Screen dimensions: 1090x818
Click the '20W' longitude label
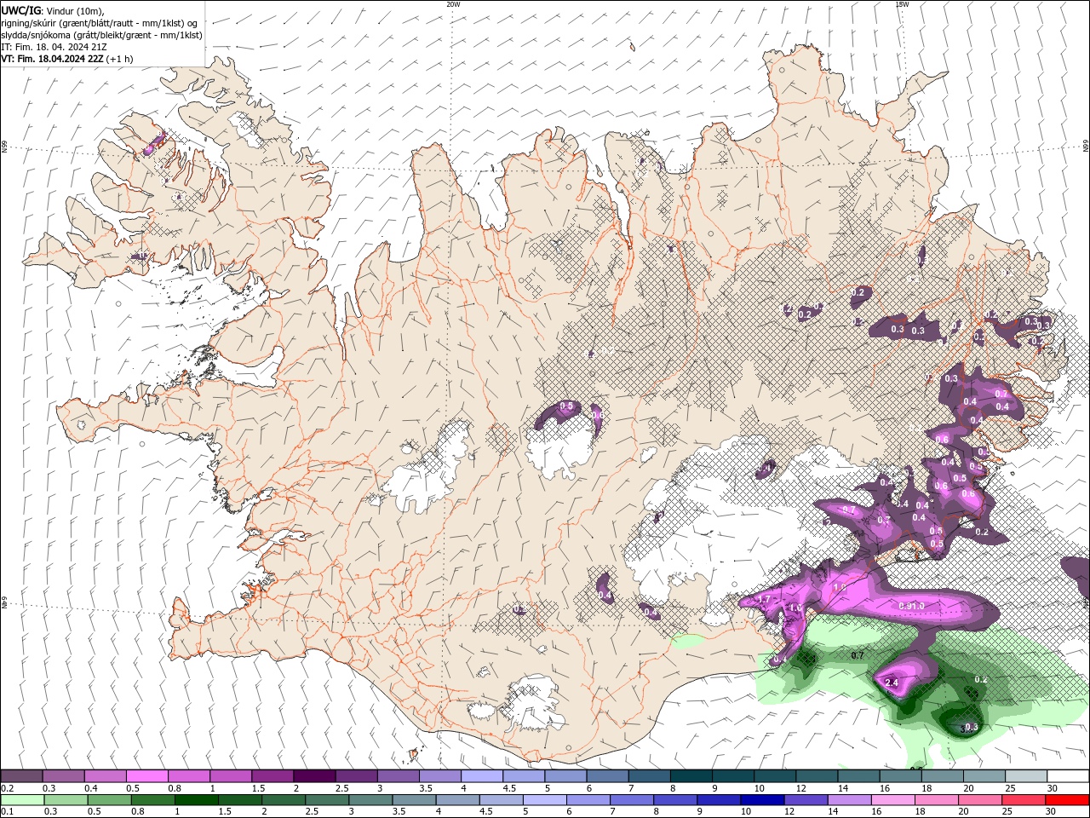(x=453, y=4)
